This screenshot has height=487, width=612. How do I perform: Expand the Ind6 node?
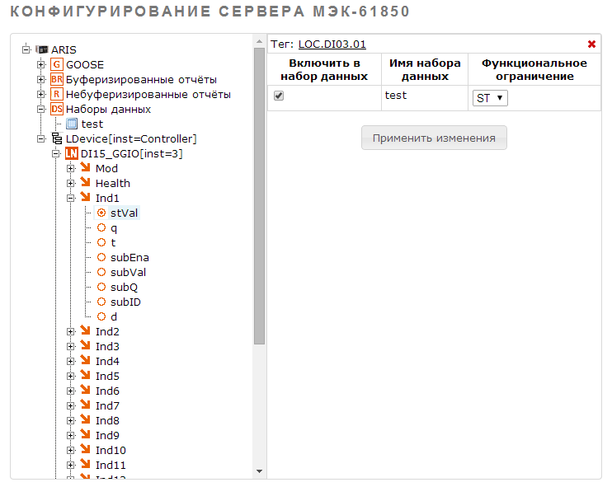pyautogui.click(x=71, y=391)
